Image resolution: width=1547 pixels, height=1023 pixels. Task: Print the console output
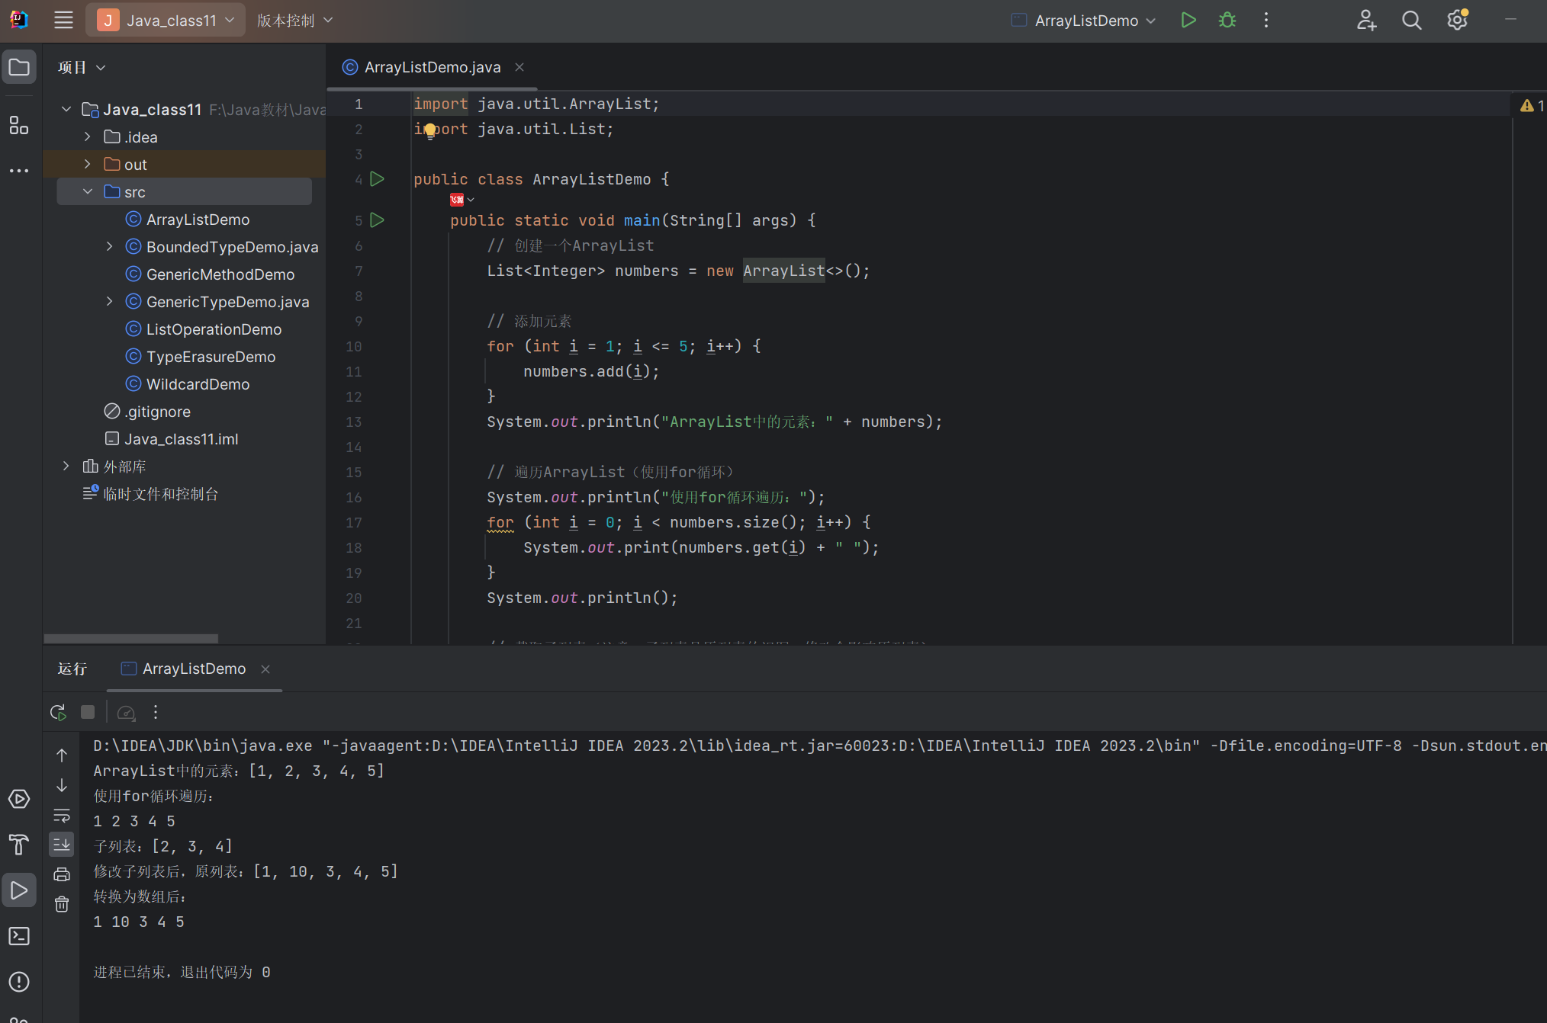click(62, 874)
